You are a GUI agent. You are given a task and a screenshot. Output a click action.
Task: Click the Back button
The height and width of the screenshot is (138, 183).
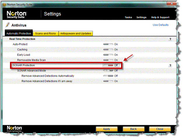point(133,129)
